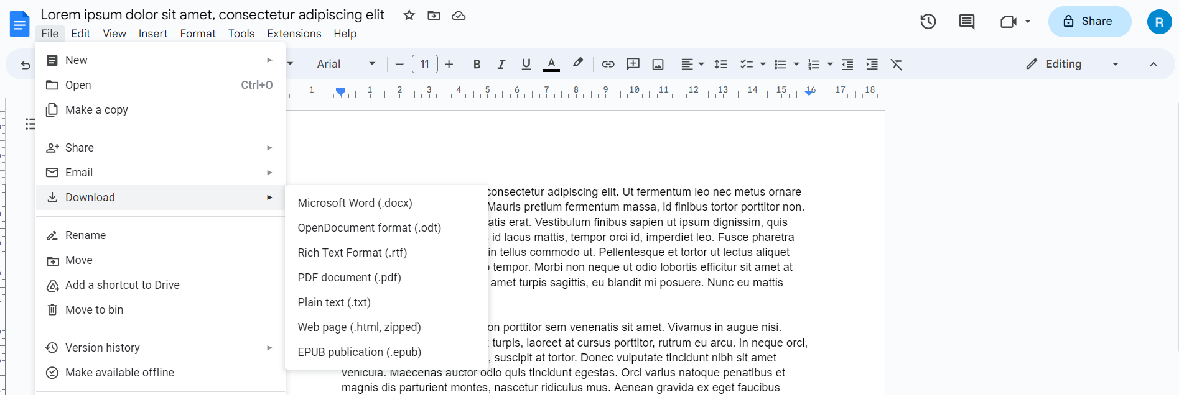Click the font size field showing 11
The height and width of the screenshot is (395, 1179).
pos(424,64)
